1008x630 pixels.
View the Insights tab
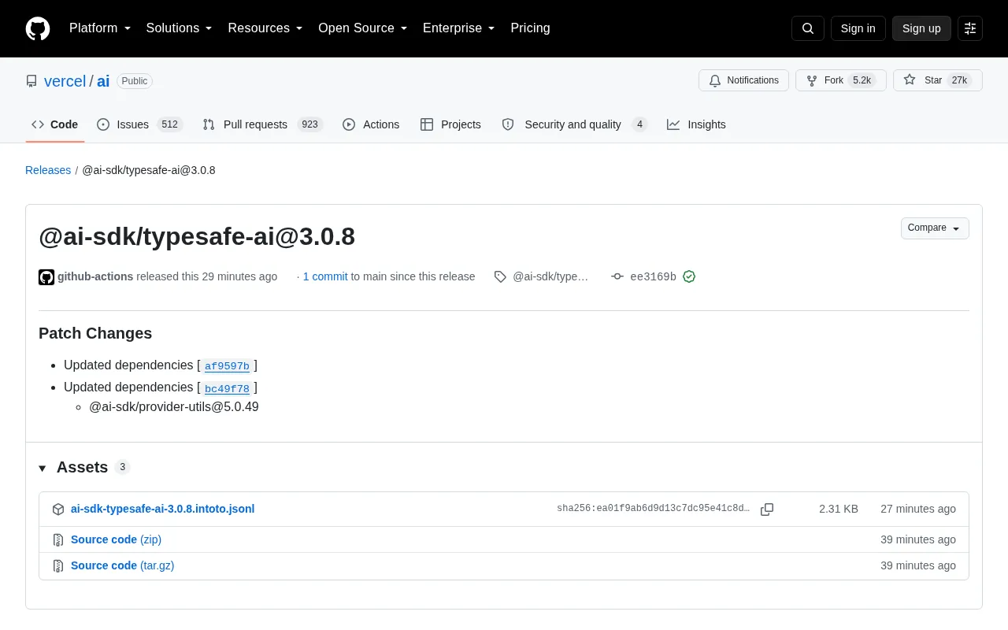click(x=696, y=124)
